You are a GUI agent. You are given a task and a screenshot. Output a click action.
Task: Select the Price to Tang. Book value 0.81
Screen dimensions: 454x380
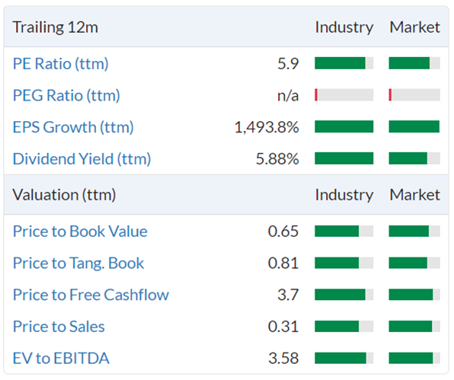tap(283, 263)
